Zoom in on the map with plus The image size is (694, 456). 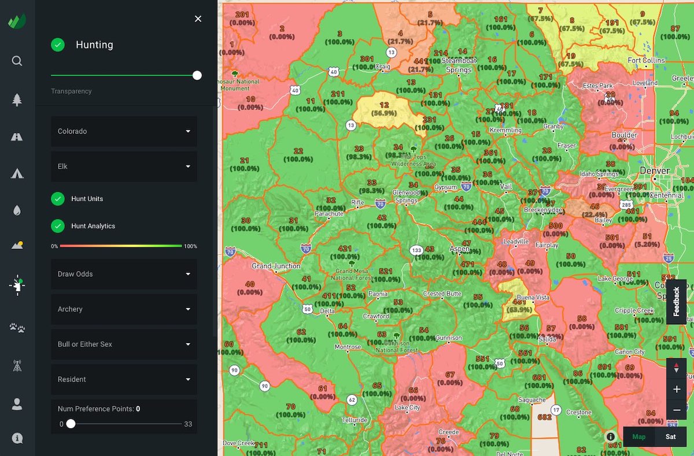tap(677, 390)
